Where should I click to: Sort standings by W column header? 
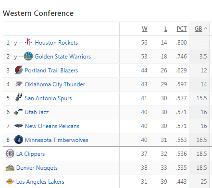coord(145,29)
